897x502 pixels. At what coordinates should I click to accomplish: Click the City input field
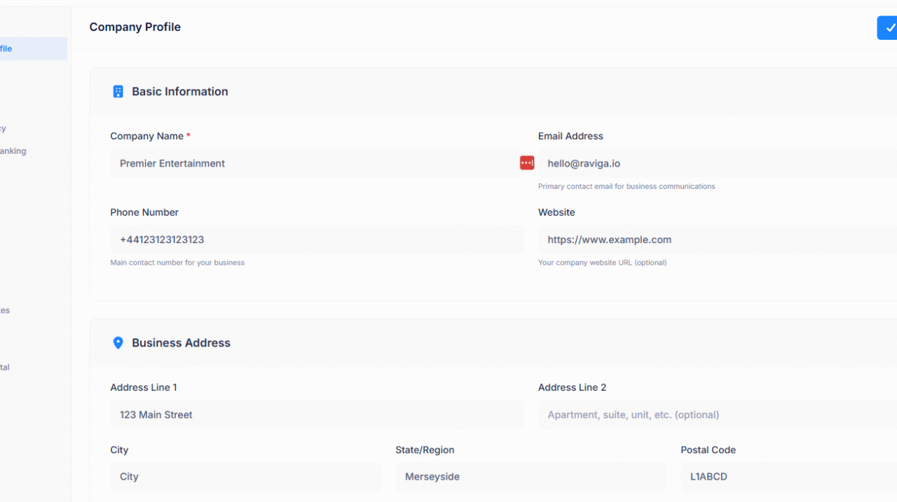pyautogui.click(x=245, y=476)
